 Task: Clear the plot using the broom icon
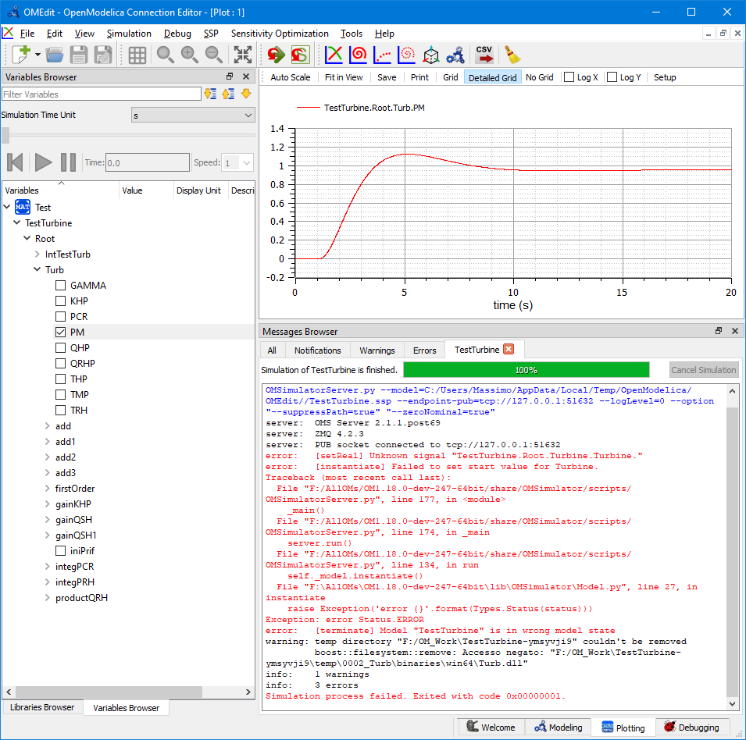[x=512, y=55]
